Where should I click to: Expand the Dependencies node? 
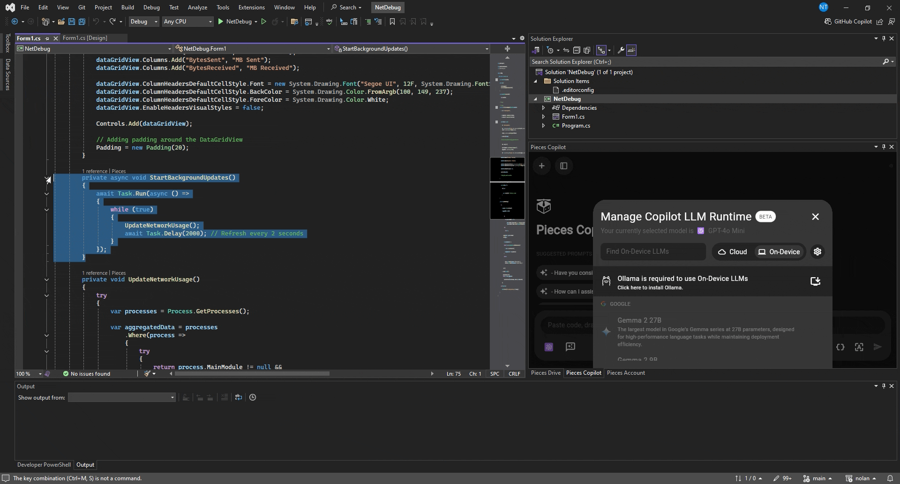[x=543, y=108]
